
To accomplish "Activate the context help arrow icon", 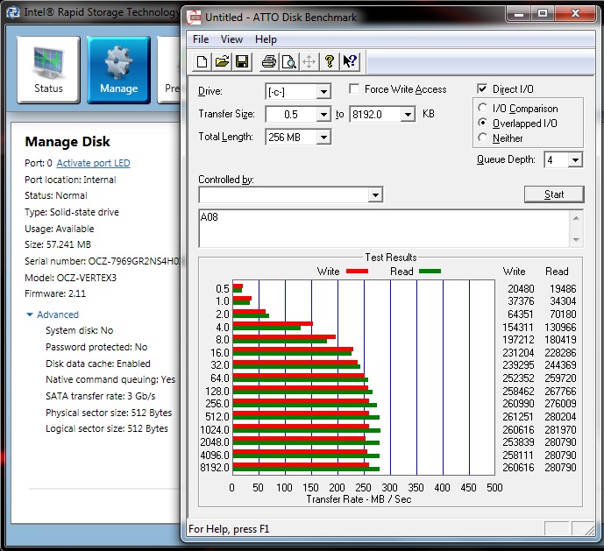I will point(350,61).
